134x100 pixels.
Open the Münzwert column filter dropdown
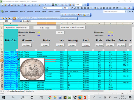tap(36, 50)
